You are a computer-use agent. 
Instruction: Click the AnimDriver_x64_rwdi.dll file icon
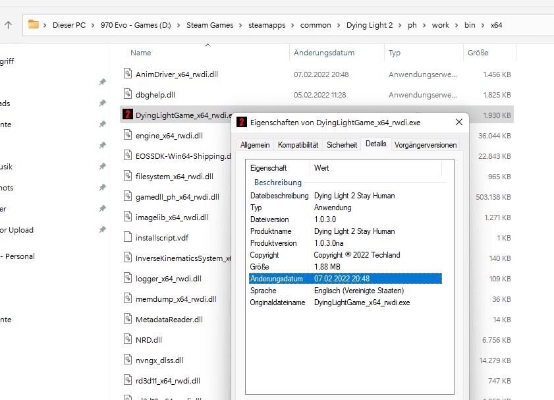pyautogui.click(x=128, y=74)
